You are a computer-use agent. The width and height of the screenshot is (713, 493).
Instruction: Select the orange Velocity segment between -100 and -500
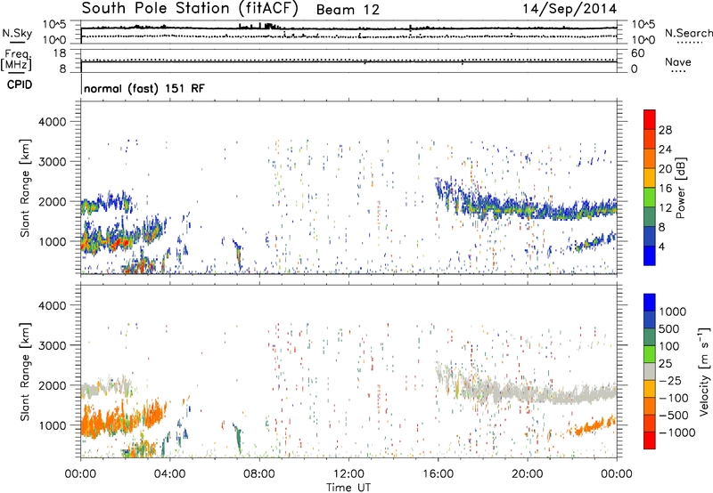650,407
